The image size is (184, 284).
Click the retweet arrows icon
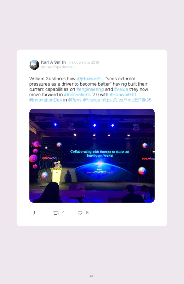click(x=56, y=213)
